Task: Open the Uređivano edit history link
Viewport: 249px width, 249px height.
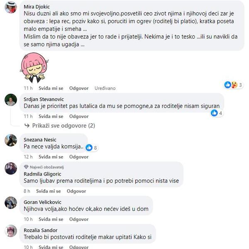Action: pyautogui.click(x=105, y=88)
